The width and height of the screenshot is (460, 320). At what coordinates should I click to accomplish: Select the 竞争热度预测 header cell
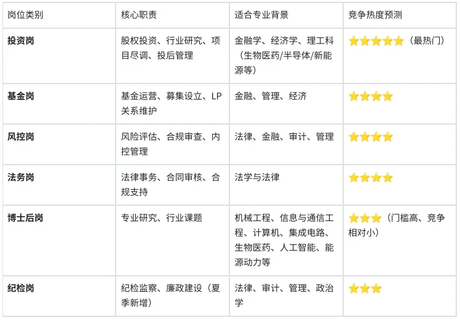[x=375, y=15]
